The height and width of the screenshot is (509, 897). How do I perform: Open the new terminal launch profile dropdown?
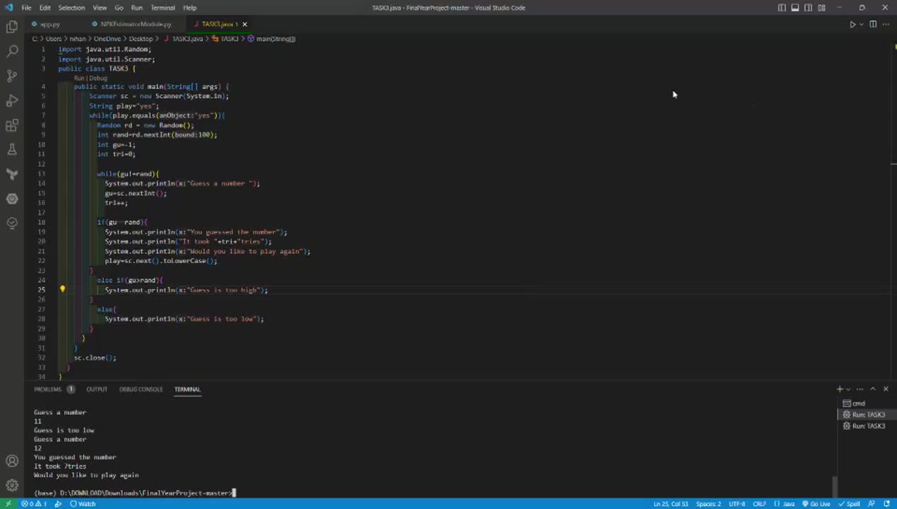pyautogui.click(x=848, y=390)
